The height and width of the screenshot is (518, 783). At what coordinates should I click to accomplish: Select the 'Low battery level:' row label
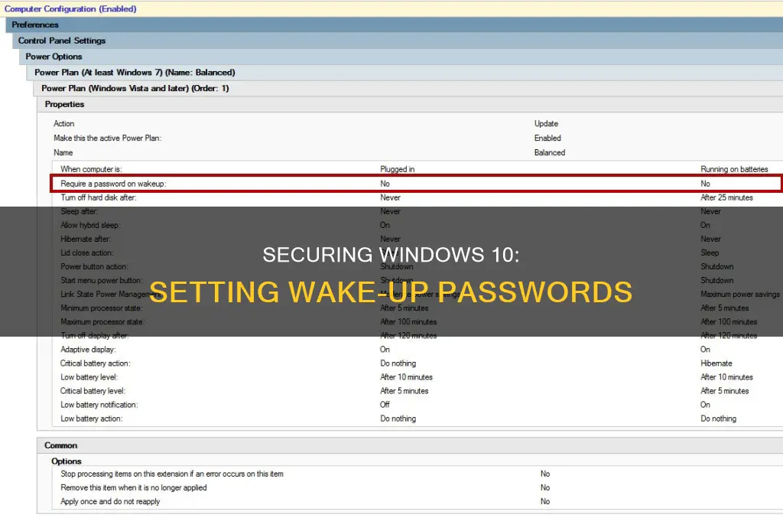point(89,377)
